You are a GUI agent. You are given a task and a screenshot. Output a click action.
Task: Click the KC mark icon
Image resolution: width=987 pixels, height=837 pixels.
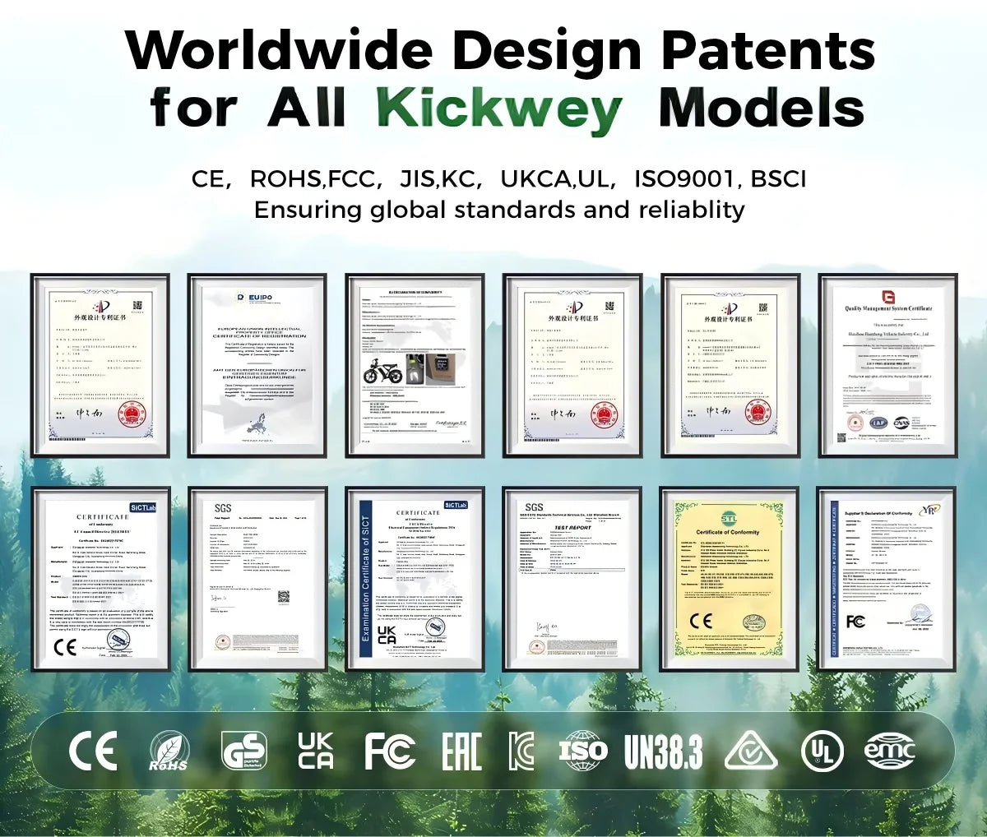(x=521, y=751)
